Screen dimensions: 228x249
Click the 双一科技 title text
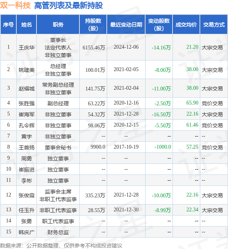[x=15, y=5]
